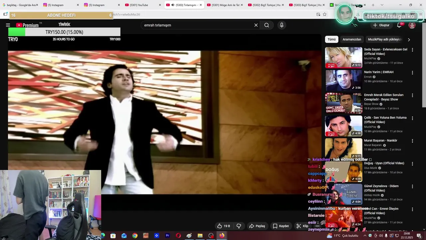This screenshot has width=426, height=240.
Task: Open the Microsoft Store taskbar icon
Action: 113,236
